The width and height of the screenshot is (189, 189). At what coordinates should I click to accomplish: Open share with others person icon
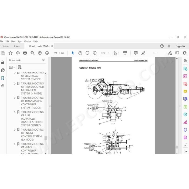point(185,53)
